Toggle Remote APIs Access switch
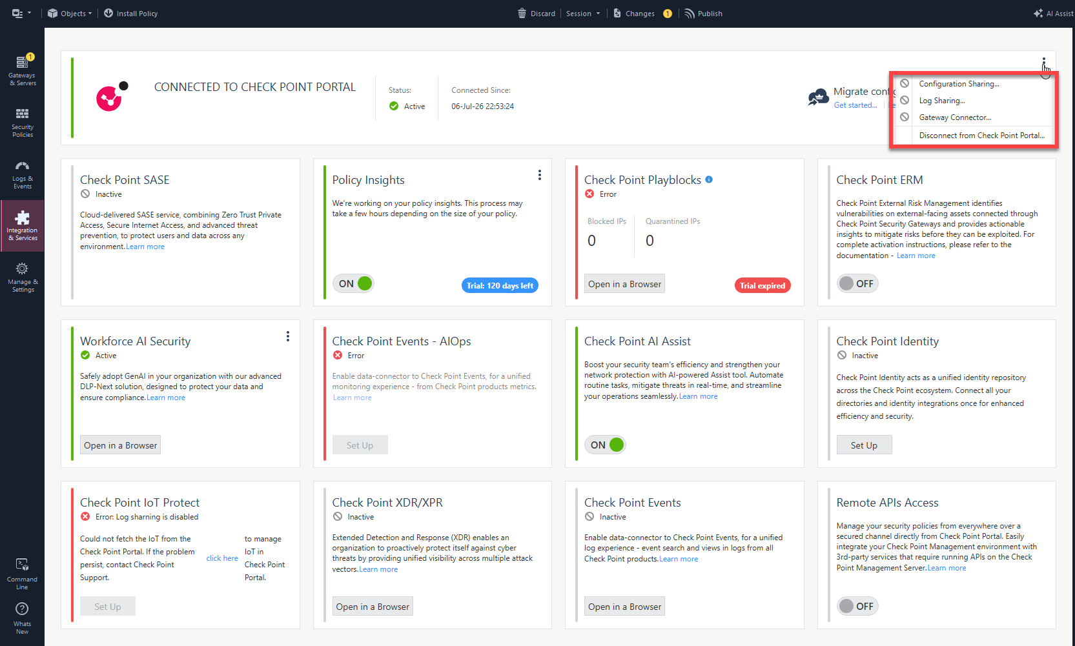The image size is (1075, 646). tap(857, 606)
